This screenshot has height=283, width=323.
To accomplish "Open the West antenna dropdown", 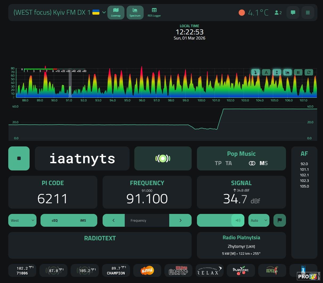I will [22, 220].
